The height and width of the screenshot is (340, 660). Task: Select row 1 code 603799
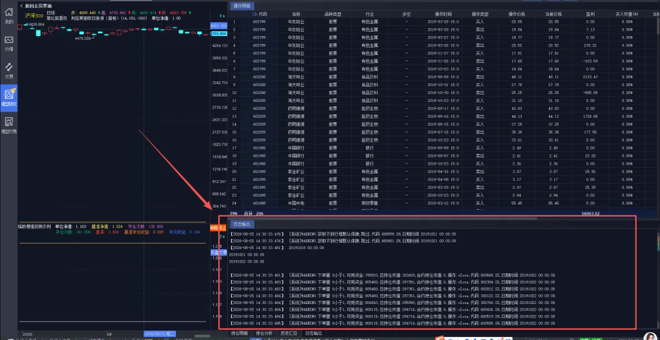click(x=259, y=21)
